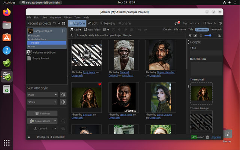Click the filter funnel icon
Image resolution: width=240 pixels, height=150 pixels.
point(190,36)
